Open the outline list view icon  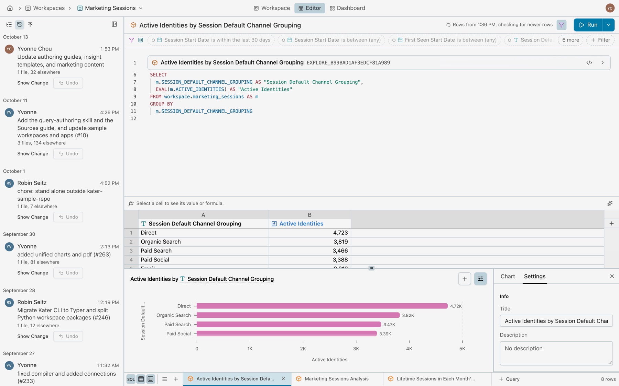tap(9, 24)
